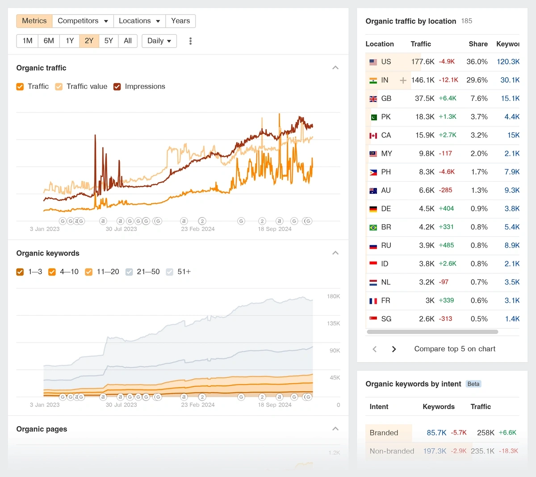
Task: Collapse the Organic keywords section
Action: click(335, 253)
